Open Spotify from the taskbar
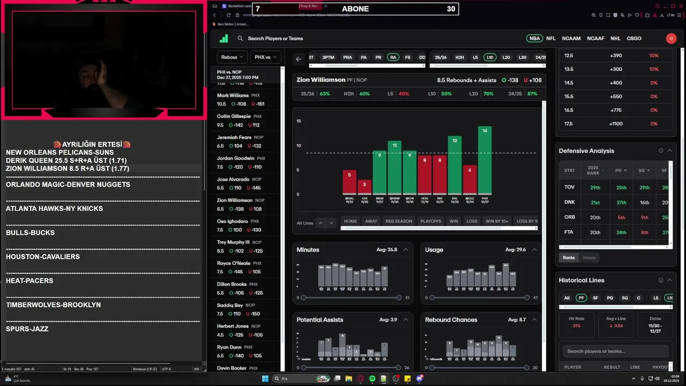The height and width of the screenshot is (386, 686). coord(372,378)
